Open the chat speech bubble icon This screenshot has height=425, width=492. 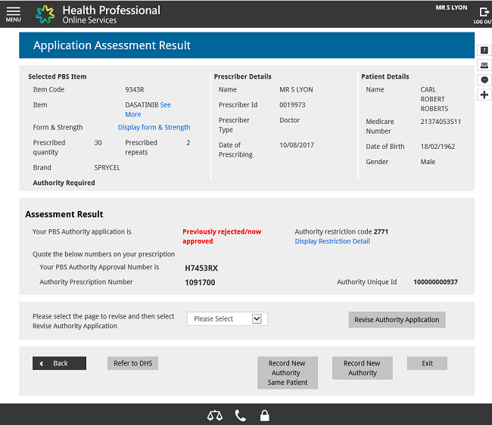click(484, 80)
